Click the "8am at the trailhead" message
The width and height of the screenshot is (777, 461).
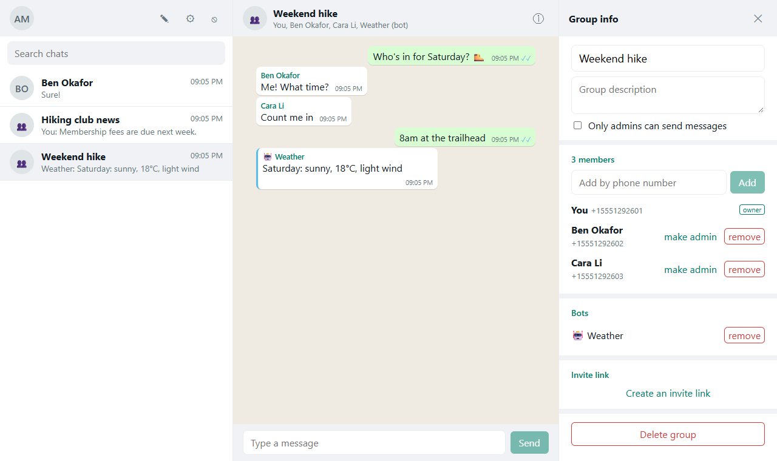[x=465, y=138]
